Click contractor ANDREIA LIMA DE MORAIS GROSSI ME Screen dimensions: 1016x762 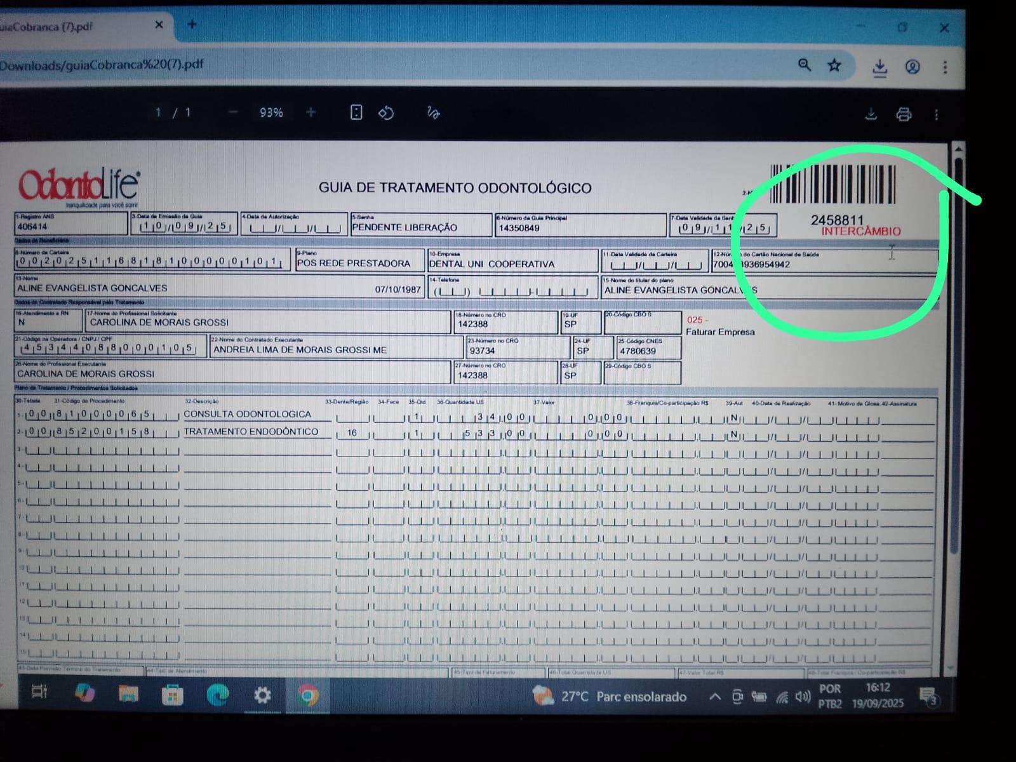(300, 349)
